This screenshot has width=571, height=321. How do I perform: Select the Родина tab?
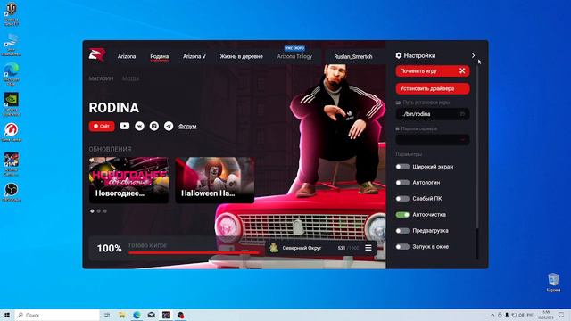[x=159, y=56]
